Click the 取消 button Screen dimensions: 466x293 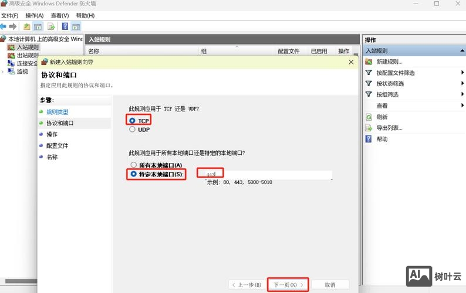pos(330,285)
